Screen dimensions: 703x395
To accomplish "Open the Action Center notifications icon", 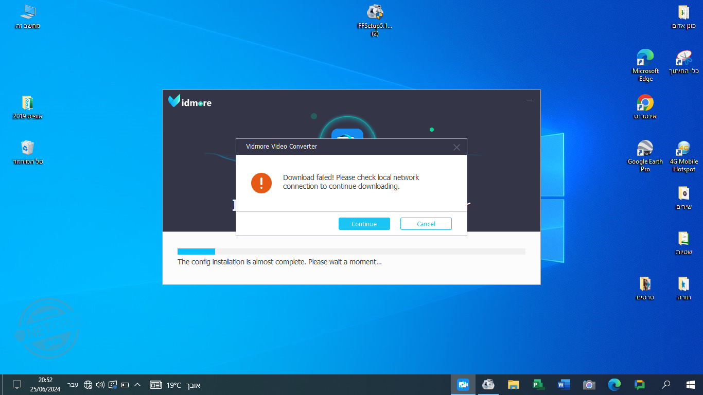I will 16,385.
